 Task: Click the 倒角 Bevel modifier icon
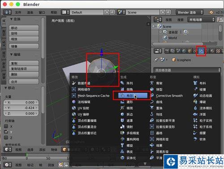click(x=122, y=89)
